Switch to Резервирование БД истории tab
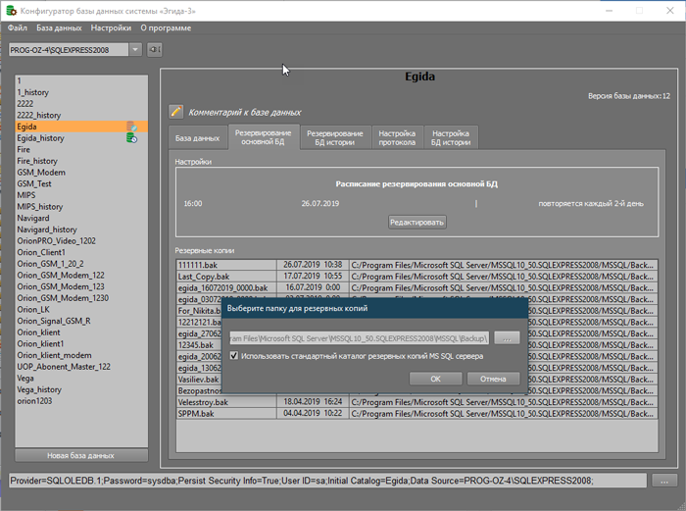This screenshot has width=686, height=511. 334,138
